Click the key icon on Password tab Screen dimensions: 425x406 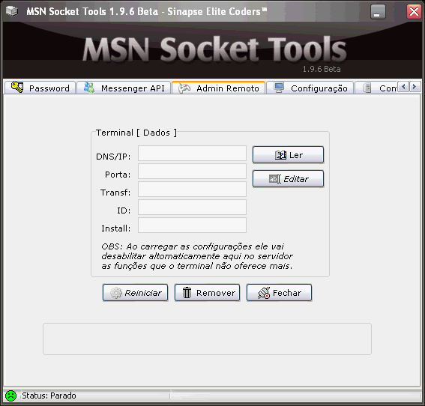pyautogui.click(x=16, y=87)
